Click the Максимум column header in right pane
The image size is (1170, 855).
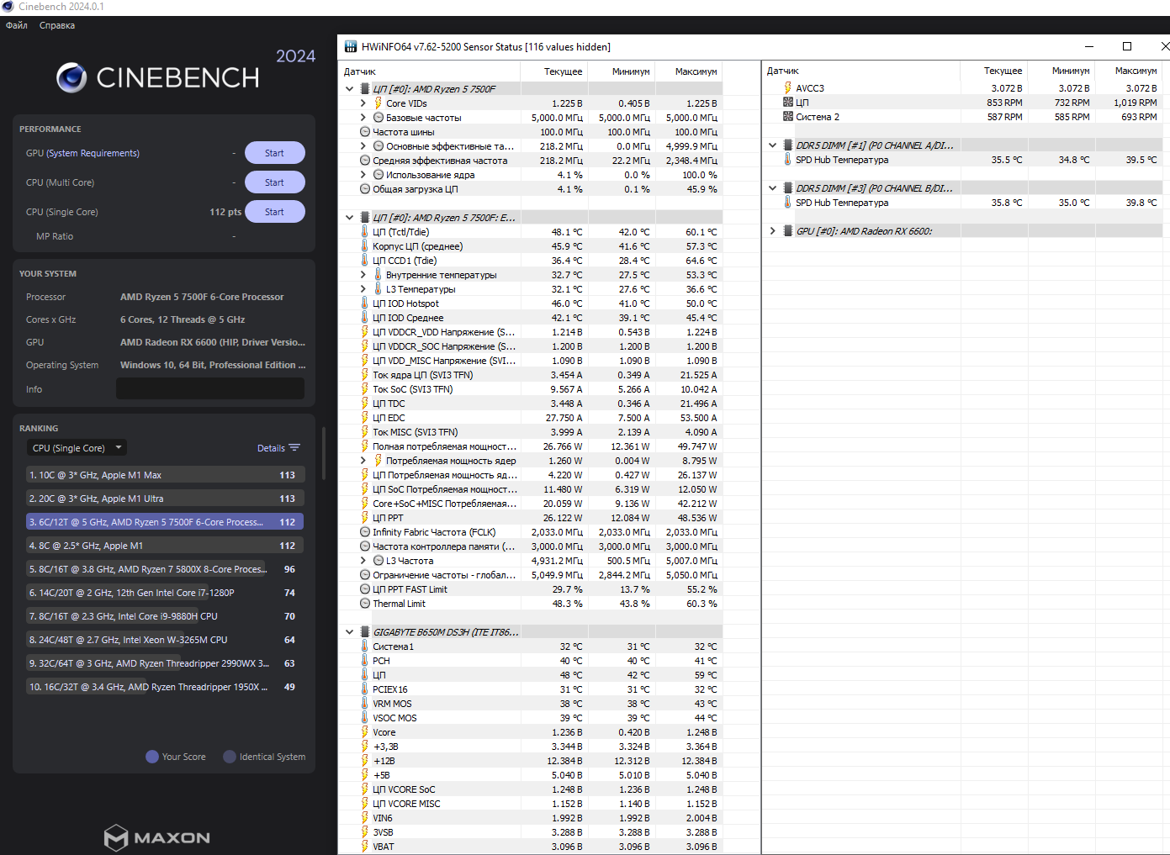click(1136, 71)
